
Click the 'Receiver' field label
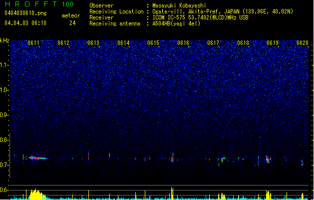click(101, 17)
